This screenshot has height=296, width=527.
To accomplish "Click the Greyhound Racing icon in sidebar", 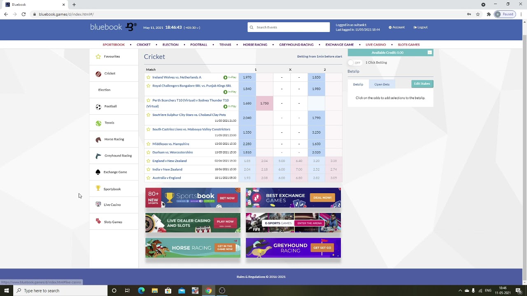I will pyautogui.click(x=98, y=156).
